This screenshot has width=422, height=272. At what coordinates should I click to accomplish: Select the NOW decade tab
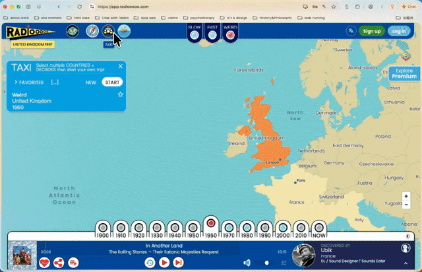[319, 229]
